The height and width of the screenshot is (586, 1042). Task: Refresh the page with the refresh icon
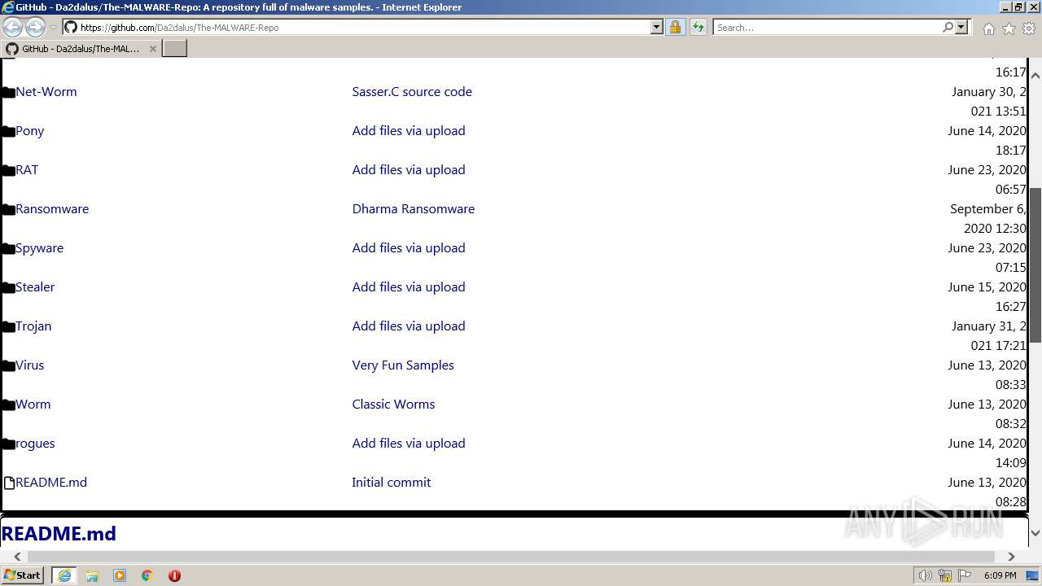tap(698, 27)
